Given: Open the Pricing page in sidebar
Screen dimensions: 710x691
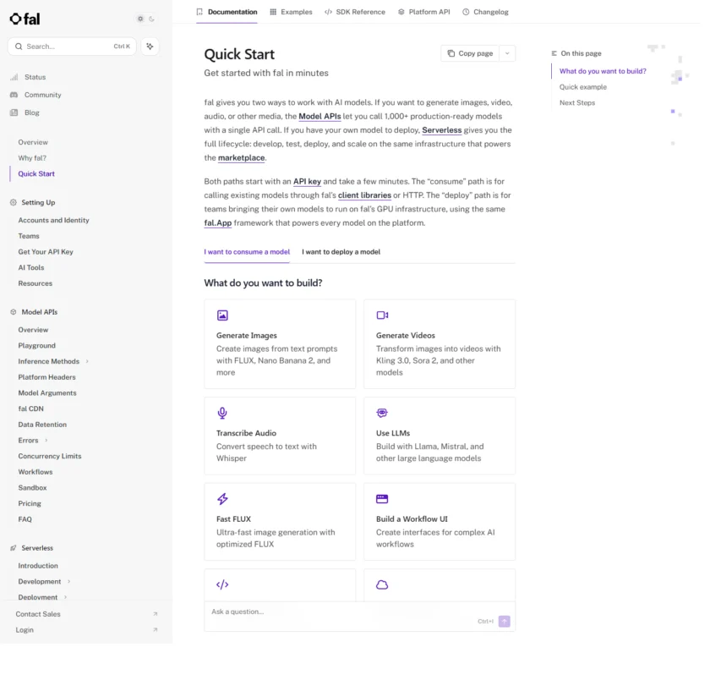Looking at the screenshot, I should [x=30, y=502].
